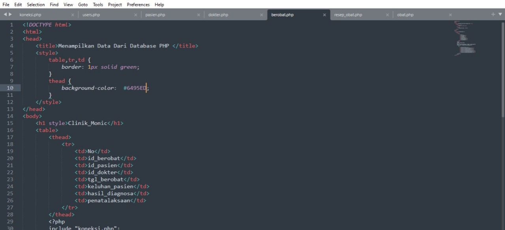Click the '<?php' opening tag line

(57, 222)
